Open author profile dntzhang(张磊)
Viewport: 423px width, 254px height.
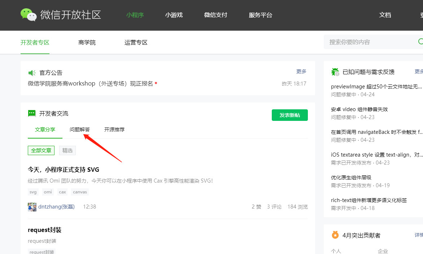click(56, 207)
